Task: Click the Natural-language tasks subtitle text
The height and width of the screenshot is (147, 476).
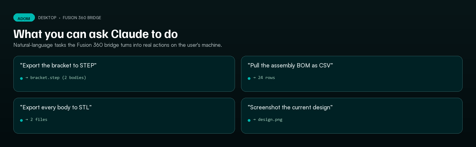Action: pyautogui.click(x=118, y=45)
